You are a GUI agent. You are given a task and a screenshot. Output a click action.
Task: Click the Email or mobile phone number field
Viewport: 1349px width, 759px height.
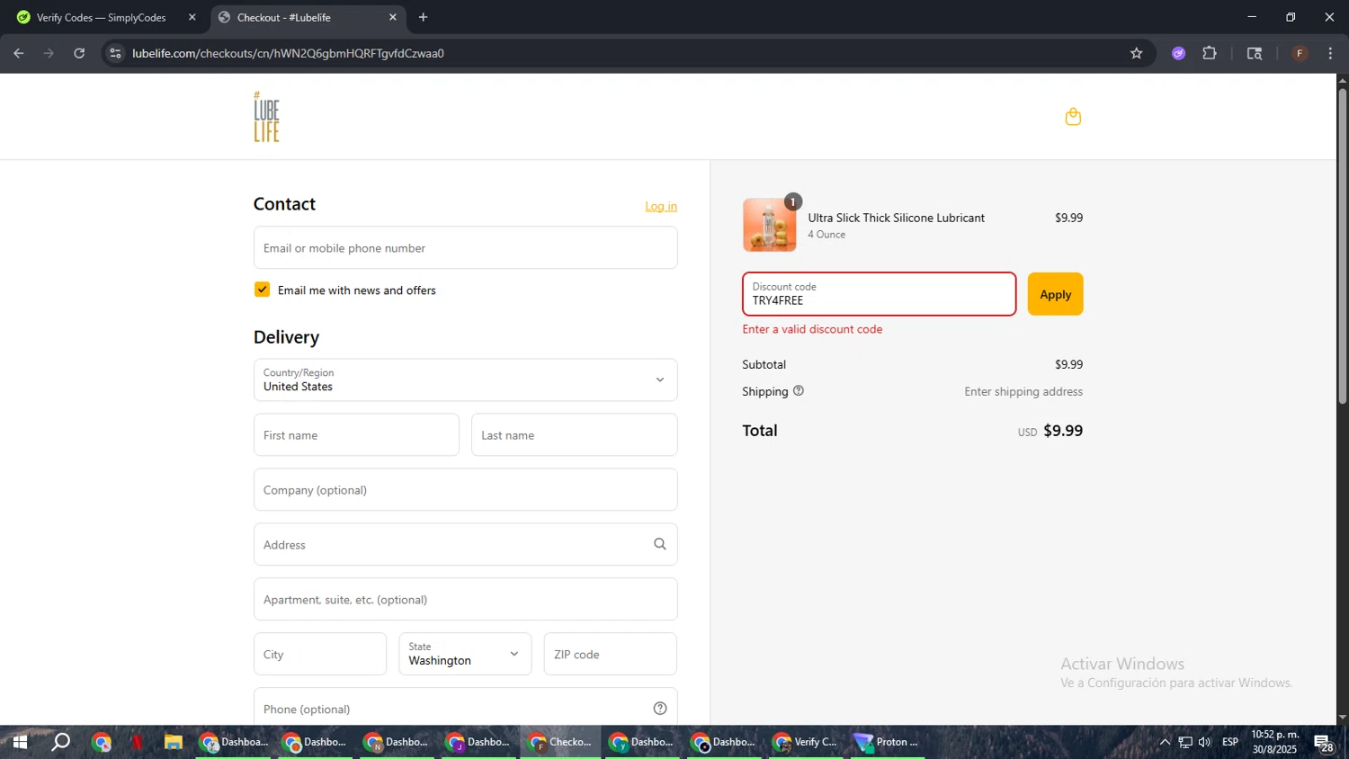pyautogui.click(x=465, y=247)
